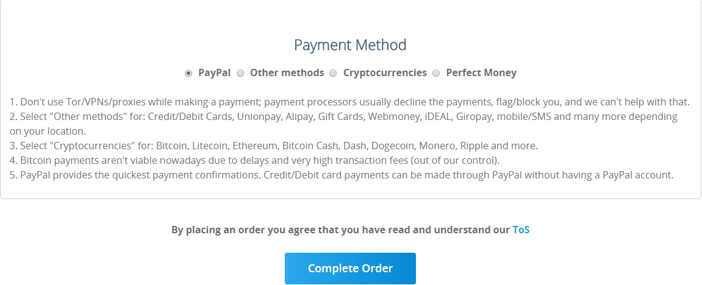Click note 1 about Tor/VPNs/proxies
Viewport: 702px width, 285px height.
pyautogui.click(x=349, y=102)
